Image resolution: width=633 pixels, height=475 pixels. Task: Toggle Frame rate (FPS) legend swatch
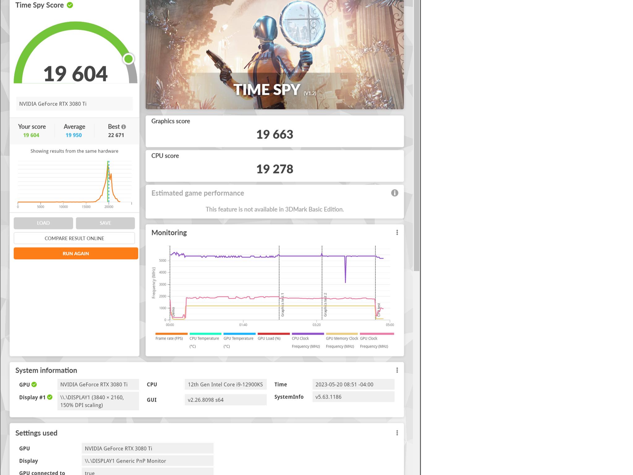click(172, 334)
